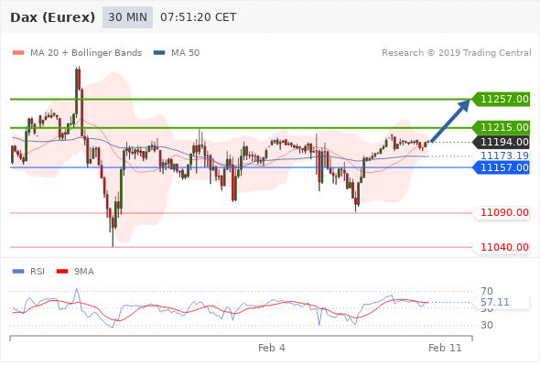
Task: Click the RSI 70 level label
Action: [x=487, y=291]
